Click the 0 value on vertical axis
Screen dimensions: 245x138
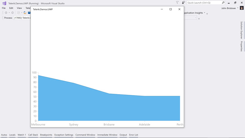[x=36, y=121]
